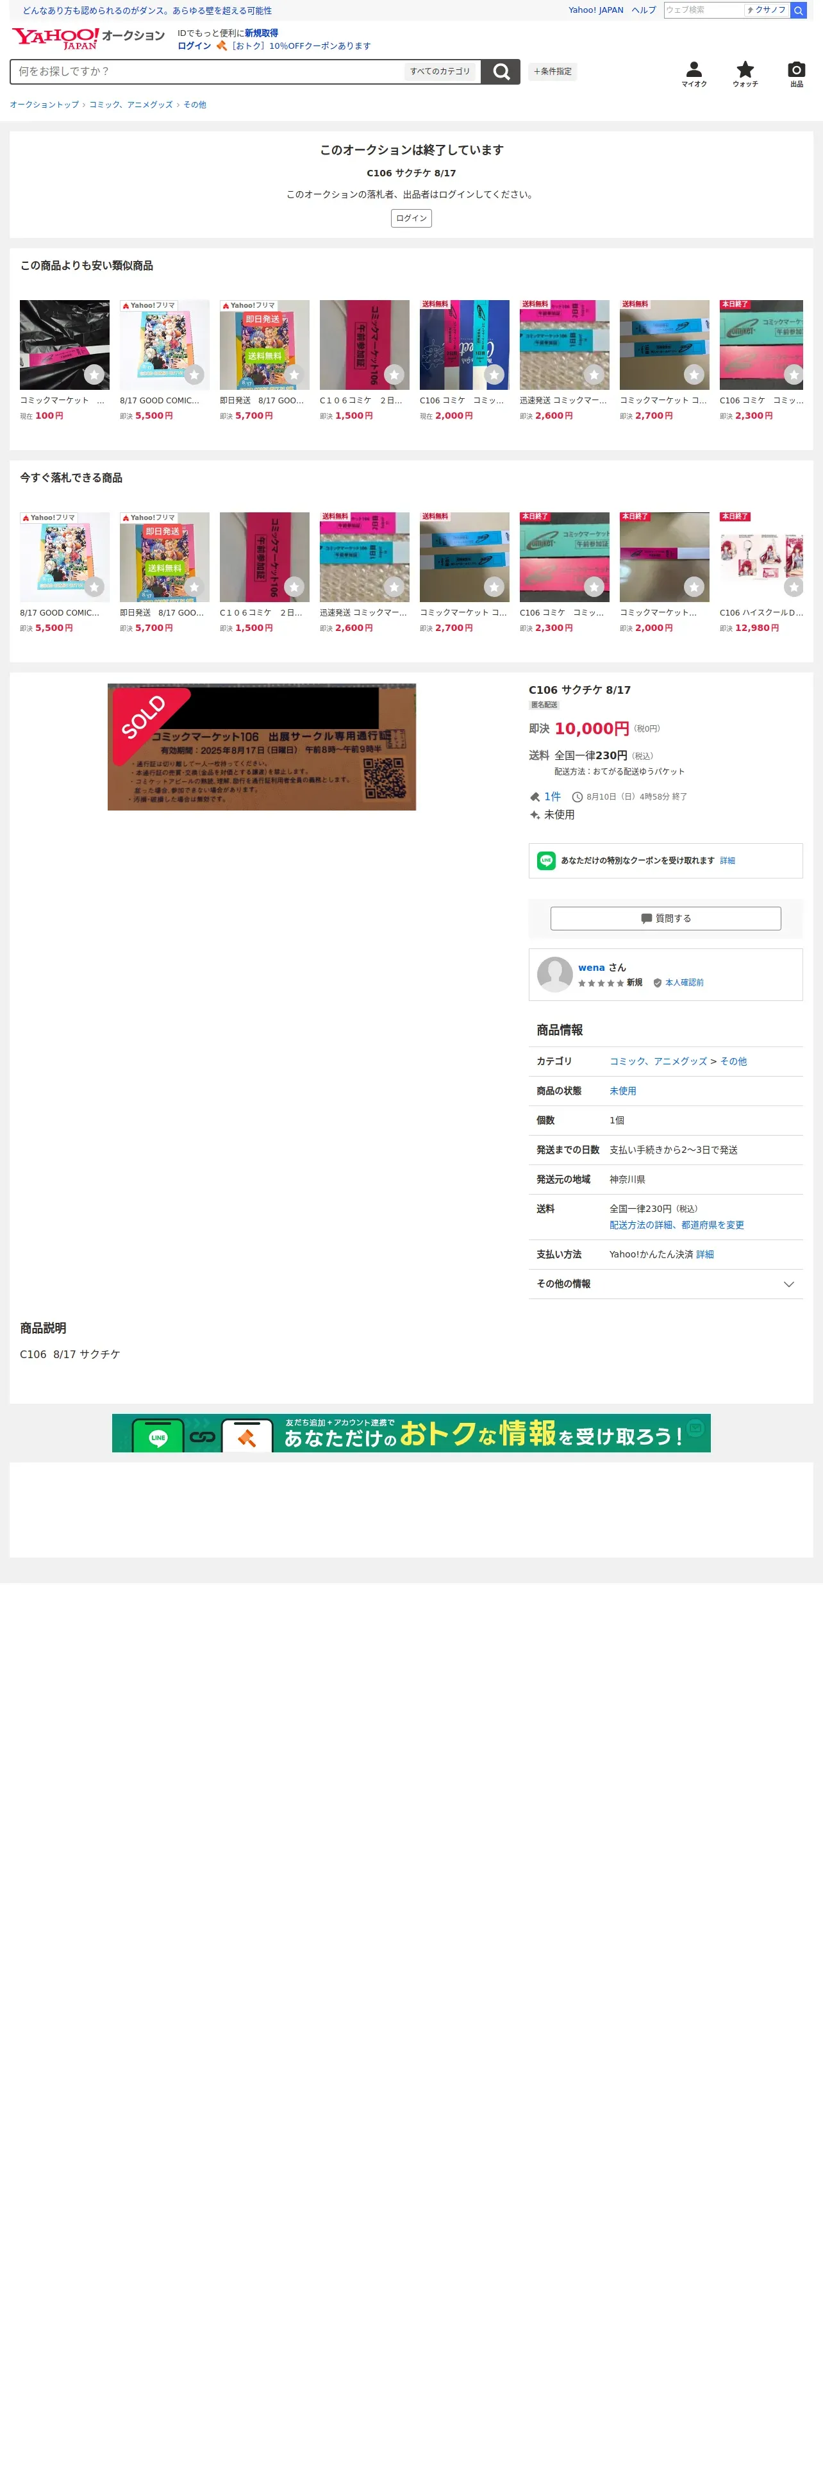823x2470 pixels.
Task: Expand the ＋条件指定 search conditions
Action: (x=553, y=72)
